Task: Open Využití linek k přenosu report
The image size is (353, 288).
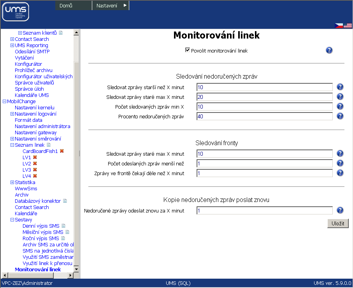Action: click(x=47, y=263)
